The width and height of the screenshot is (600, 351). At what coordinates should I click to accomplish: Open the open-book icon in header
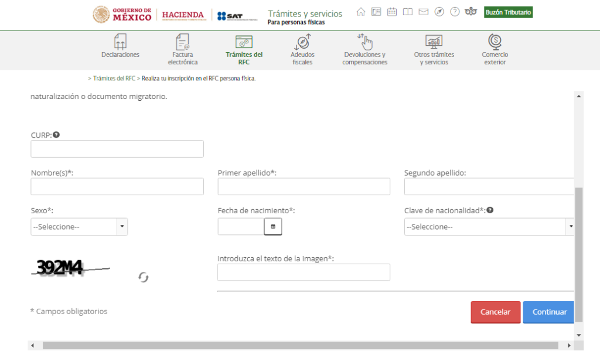tap(408, 12)
